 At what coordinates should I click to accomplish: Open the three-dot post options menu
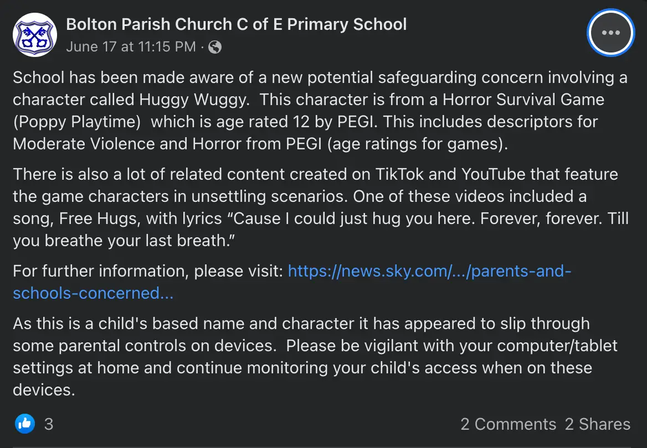click(x=610, y=33)
